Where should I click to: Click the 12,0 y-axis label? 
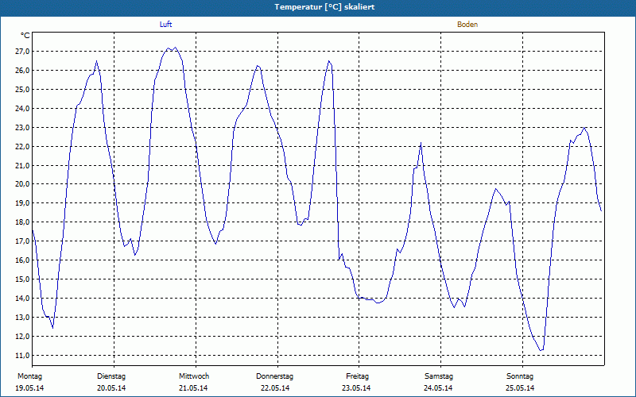coord(22,336)
